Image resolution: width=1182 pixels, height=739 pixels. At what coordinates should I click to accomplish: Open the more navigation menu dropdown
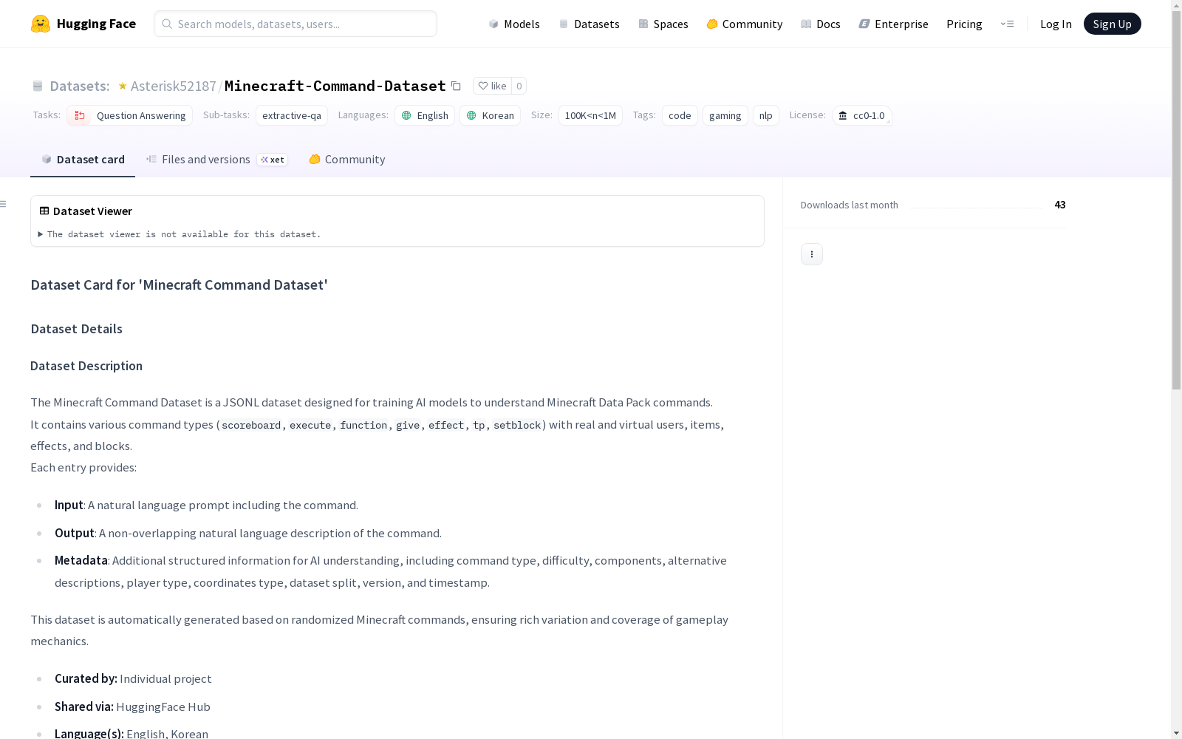(1007, 24)
